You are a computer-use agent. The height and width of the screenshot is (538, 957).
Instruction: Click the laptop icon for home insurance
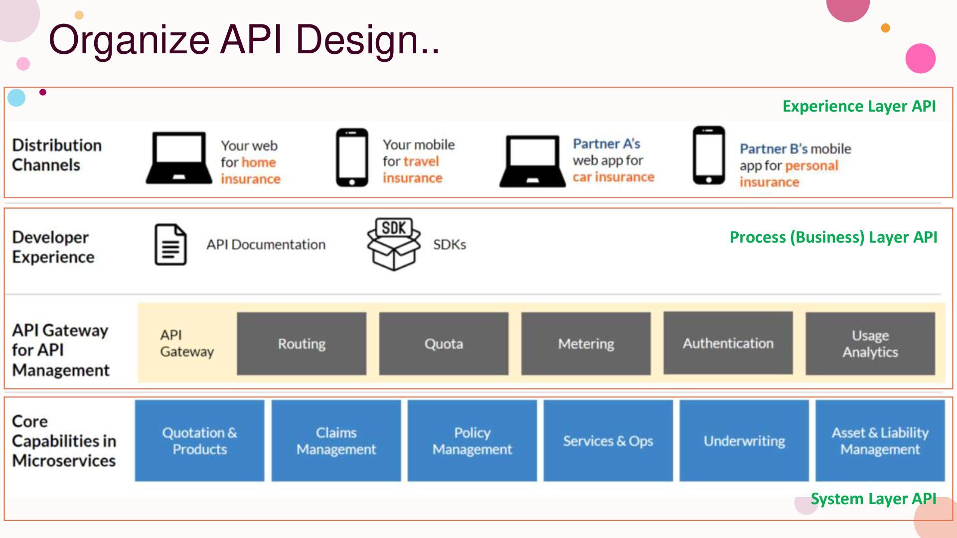click(x=179, y=158)
